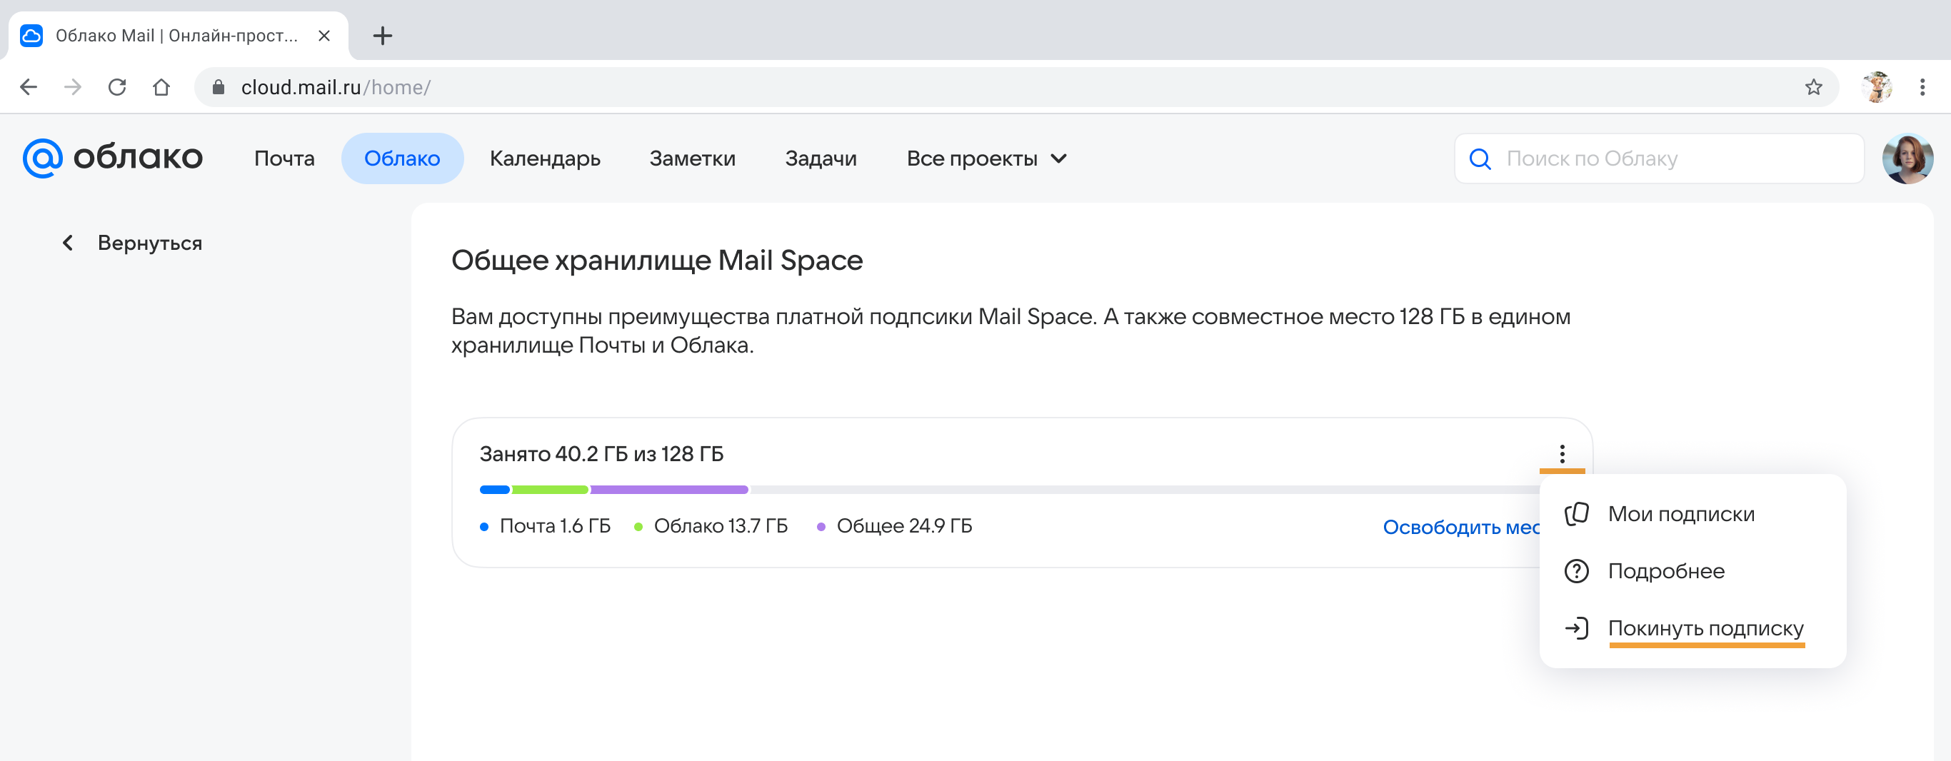Choose Покинуть подписку in the popup menu
The image size is (1951, 761).
point(1692,628)
